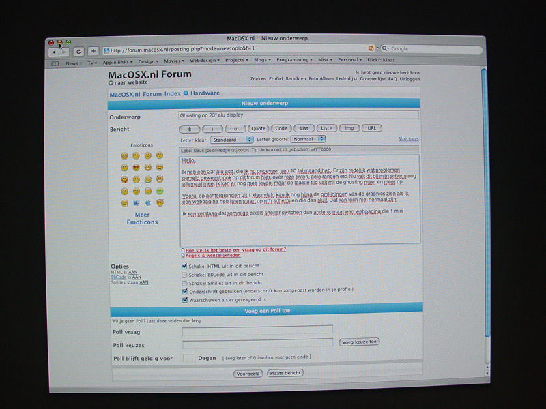Insert the green emoticon smiley
This screenshot has height=409, width=546.
(159, 191)
